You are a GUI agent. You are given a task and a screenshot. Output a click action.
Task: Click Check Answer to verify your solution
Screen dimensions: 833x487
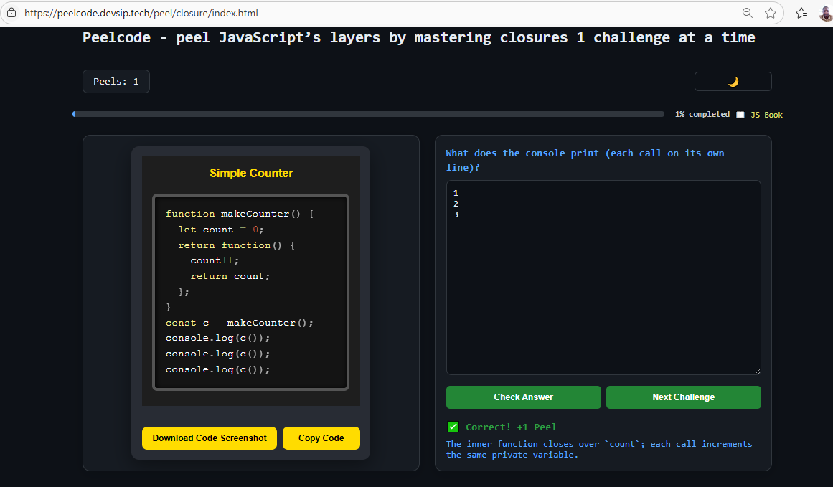pos(524,397)
